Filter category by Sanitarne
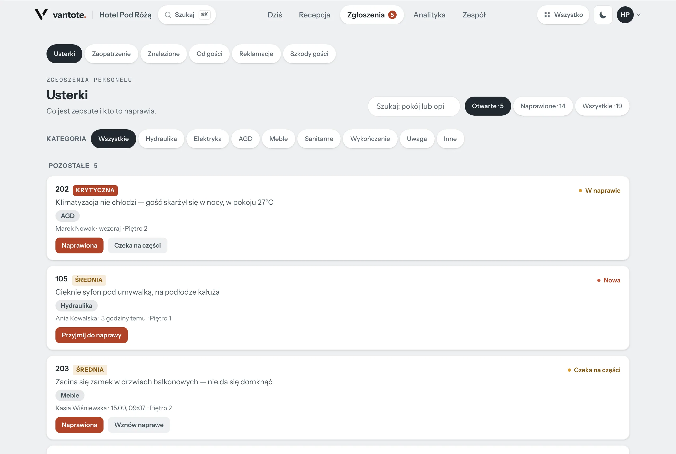Screen dimensions: 676x454 tap(319, 139)
